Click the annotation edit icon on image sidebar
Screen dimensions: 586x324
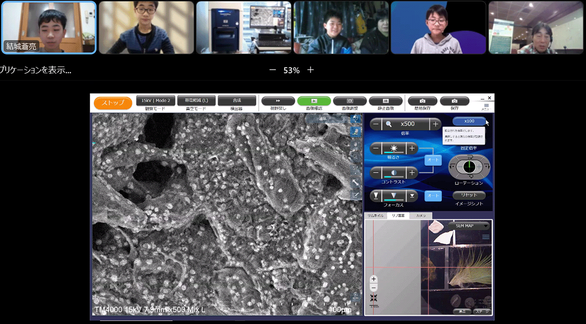355,195
